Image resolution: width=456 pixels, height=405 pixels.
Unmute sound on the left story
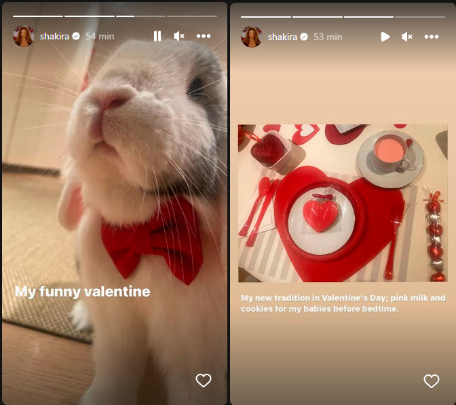(x=179, y=36)
